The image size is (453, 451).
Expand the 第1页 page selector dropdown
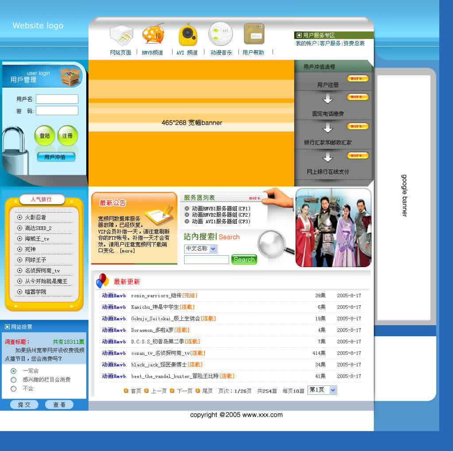(333, 390)
